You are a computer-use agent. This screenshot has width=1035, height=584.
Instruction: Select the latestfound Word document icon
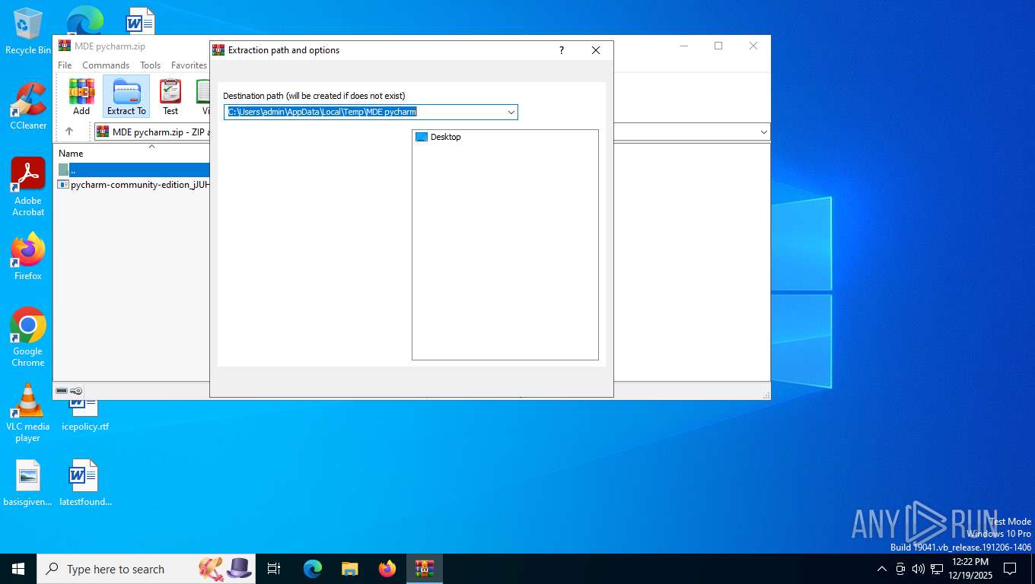coord(85,483)
